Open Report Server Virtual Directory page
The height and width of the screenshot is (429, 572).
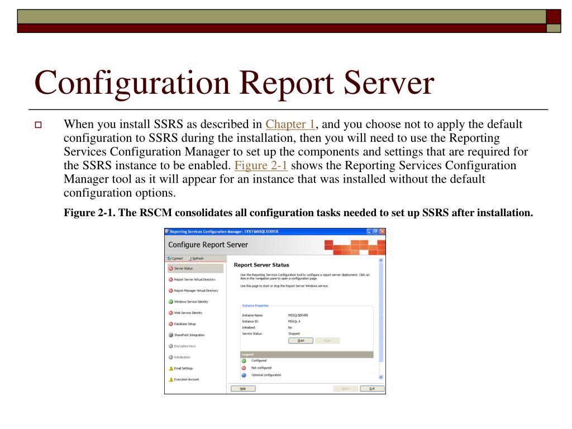pyautogui.click(x=192, y=279)
